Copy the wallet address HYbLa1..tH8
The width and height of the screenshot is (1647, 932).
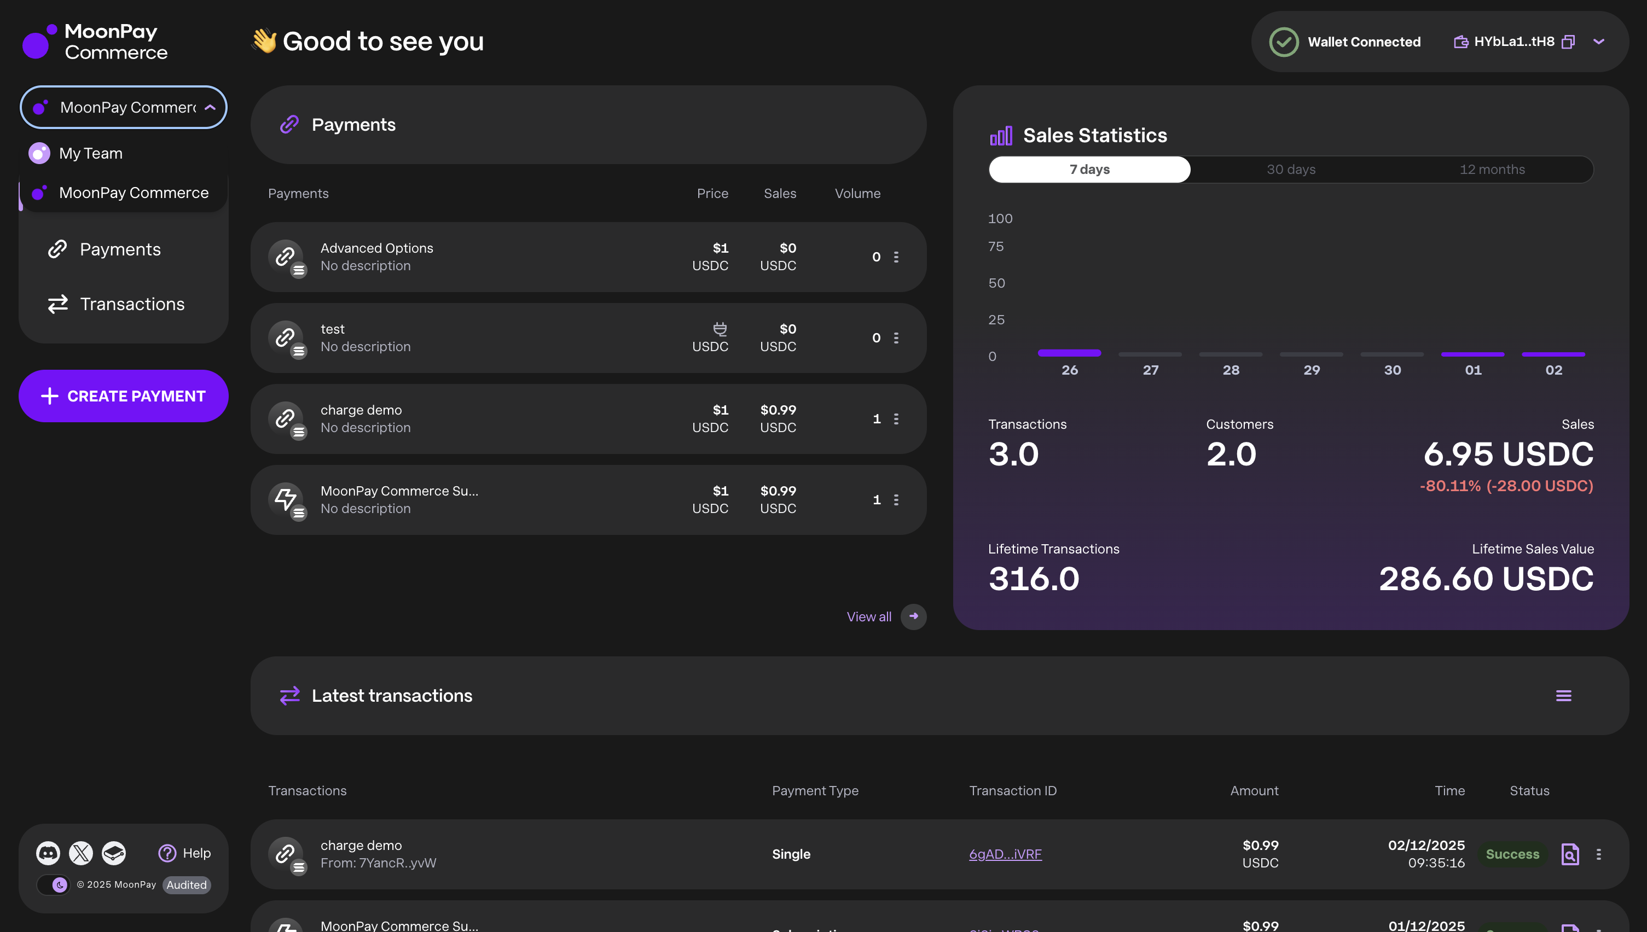(1568, 42)
